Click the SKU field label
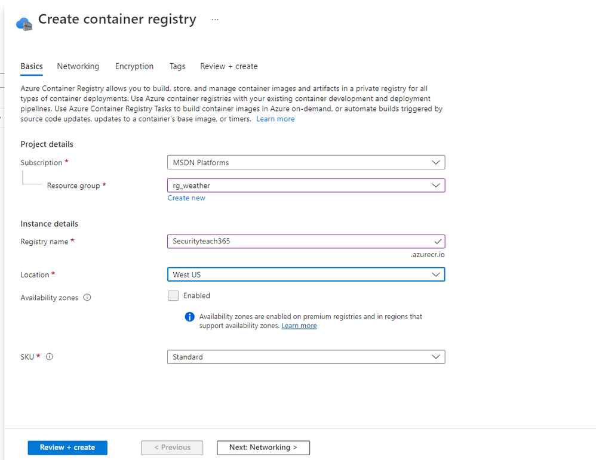 (x=27, y=357)
